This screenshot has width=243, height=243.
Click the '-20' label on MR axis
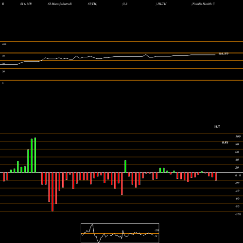pyautogui.click(x=237, y=183)
